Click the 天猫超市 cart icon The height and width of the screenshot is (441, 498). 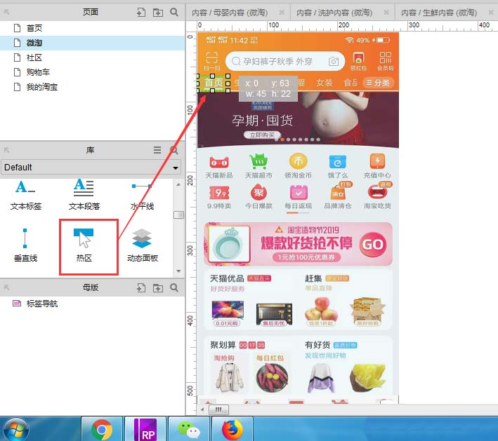258,165
